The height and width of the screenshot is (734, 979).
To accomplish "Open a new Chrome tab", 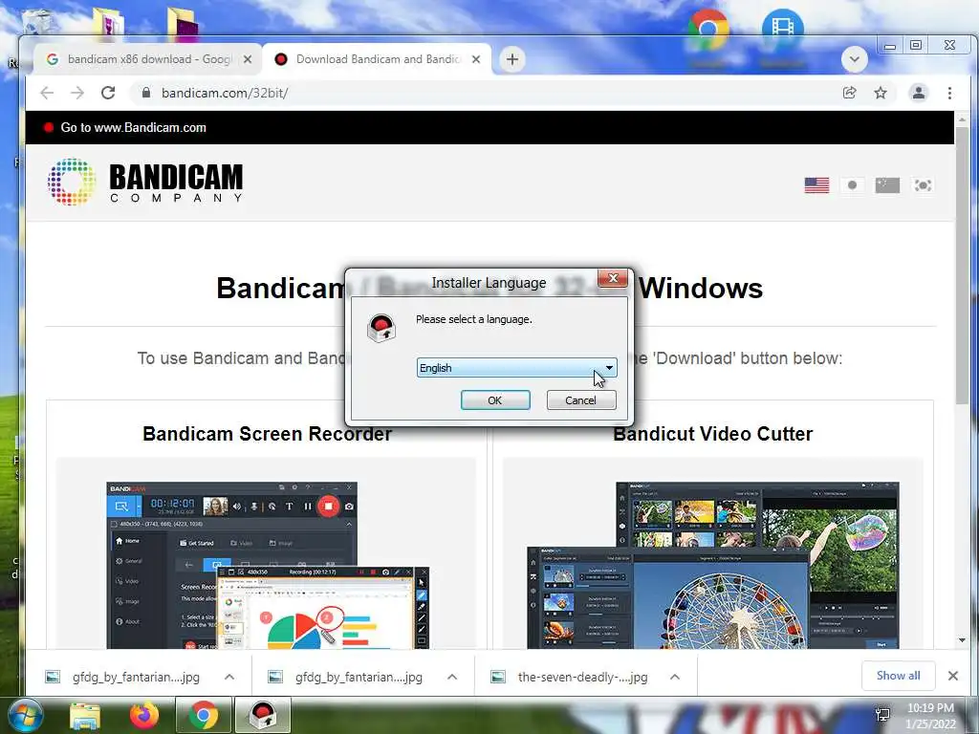I will point(512,59).
